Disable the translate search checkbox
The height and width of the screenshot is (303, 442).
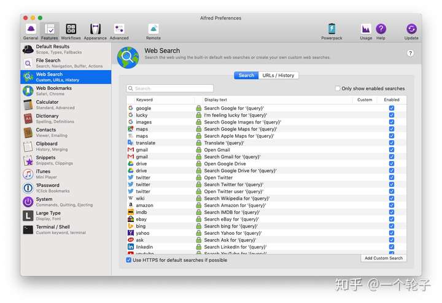(x=392, y=143)
